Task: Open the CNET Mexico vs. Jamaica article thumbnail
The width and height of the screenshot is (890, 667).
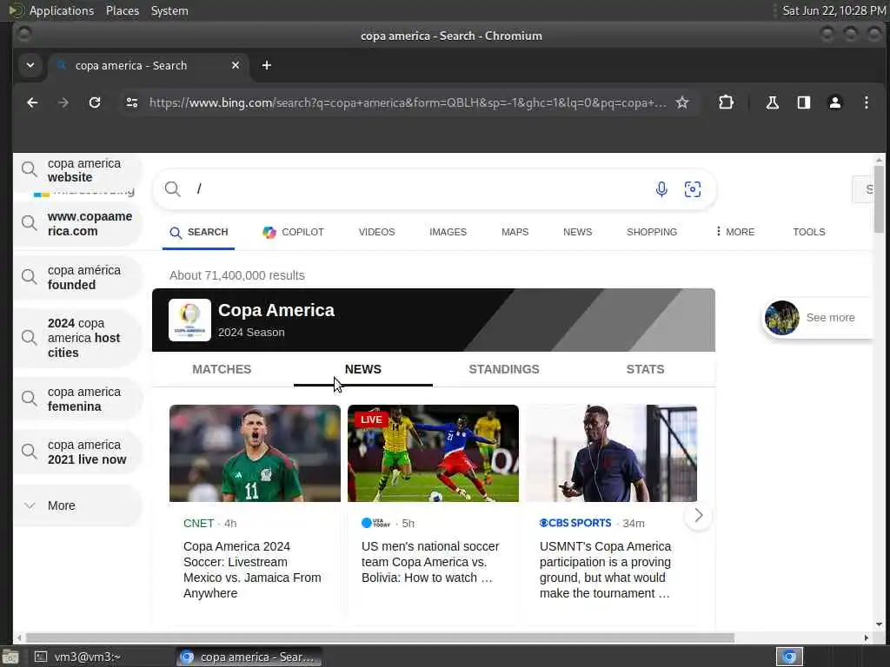Action: [x=255, y=453]
